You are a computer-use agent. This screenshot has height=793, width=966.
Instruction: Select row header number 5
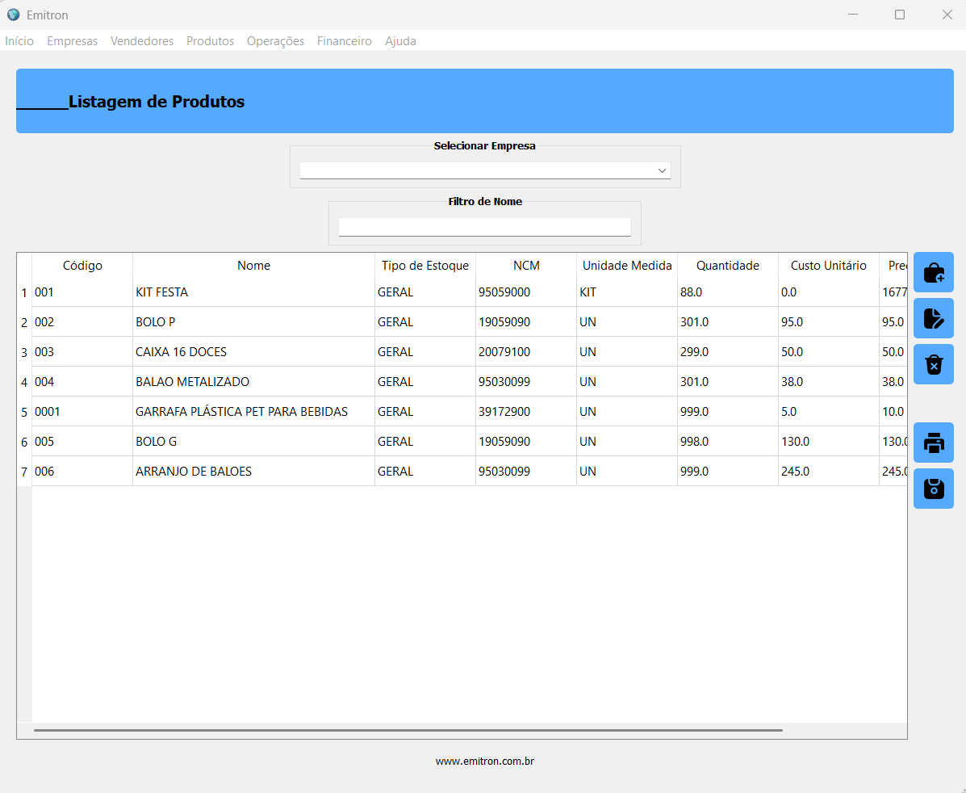pos(24,412)
